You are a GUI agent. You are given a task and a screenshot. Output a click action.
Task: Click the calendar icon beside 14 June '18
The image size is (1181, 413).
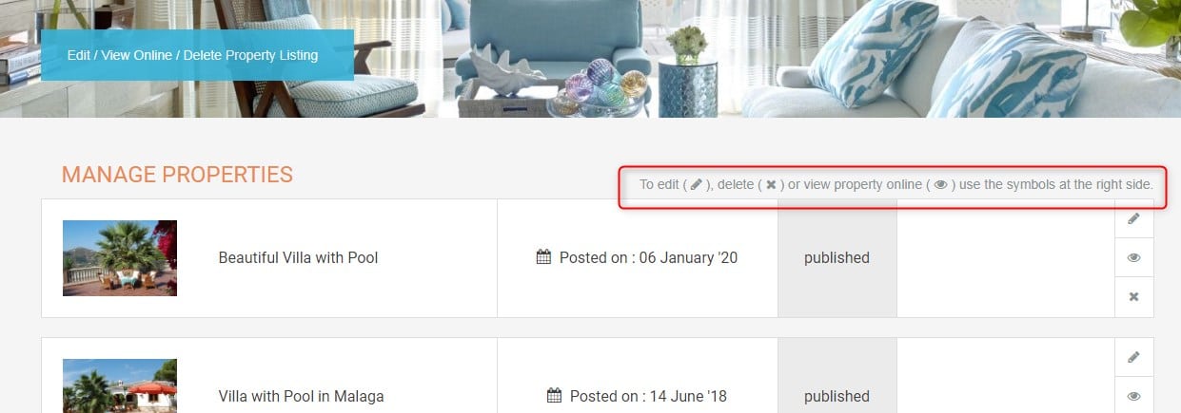(x=555, y=395)
